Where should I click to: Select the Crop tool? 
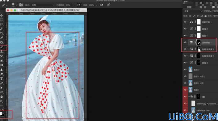point(2,33)
